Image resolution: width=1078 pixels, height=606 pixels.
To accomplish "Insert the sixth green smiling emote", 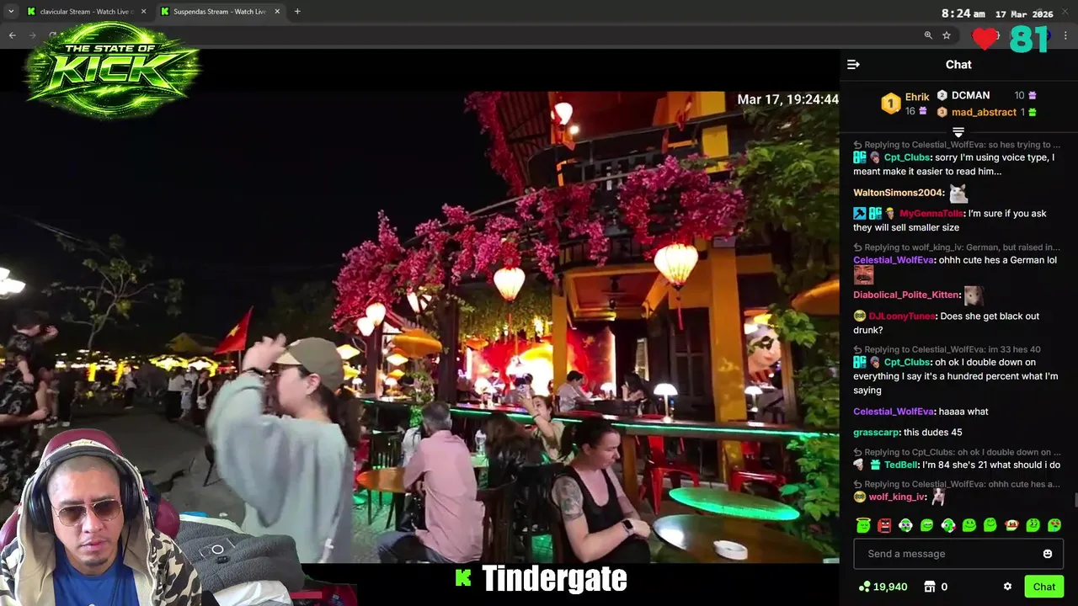I will pyautogui.click(x=969, y=525).
